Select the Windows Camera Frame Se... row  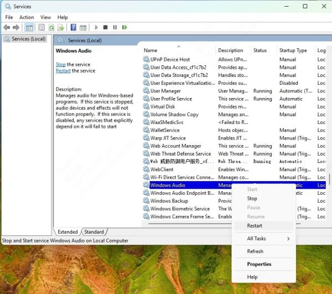[x=182, y=216]
